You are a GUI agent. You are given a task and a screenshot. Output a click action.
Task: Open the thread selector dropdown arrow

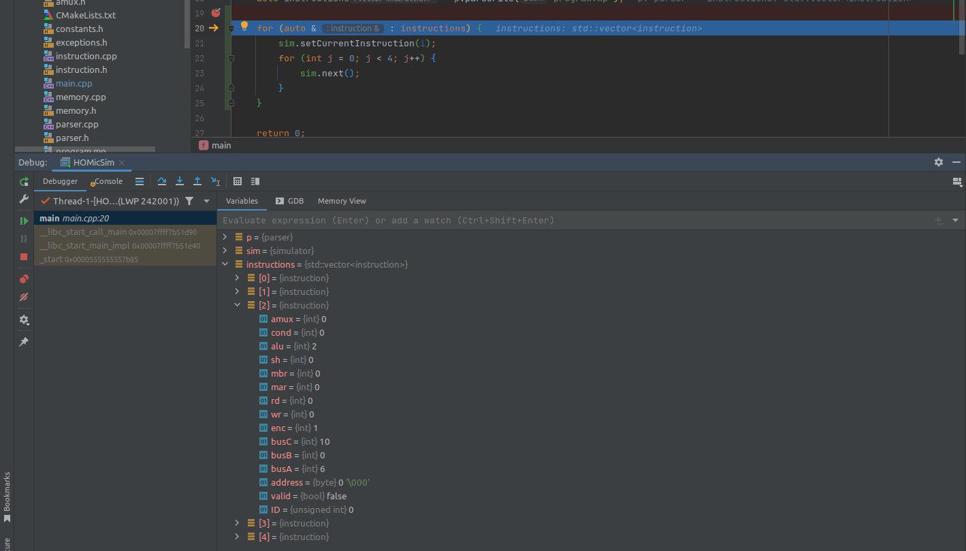pos(206,201)
